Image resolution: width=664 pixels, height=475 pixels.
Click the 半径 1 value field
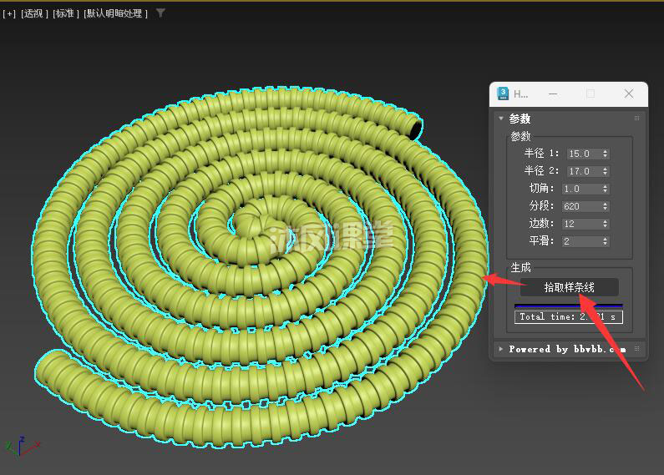[582, 154]
